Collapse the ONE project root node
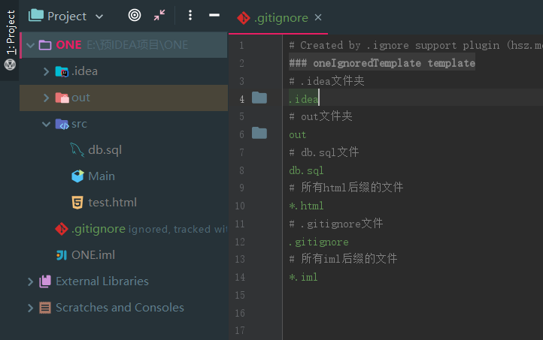Screen dimensions: 543x340 click(x=31, y=45)
